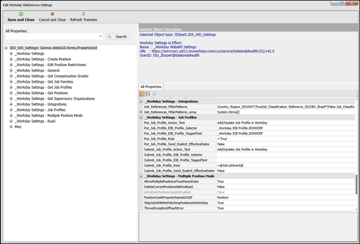360x244 pixels.
Task: Select the All Properties tab
Action: [x=151, y=87]
